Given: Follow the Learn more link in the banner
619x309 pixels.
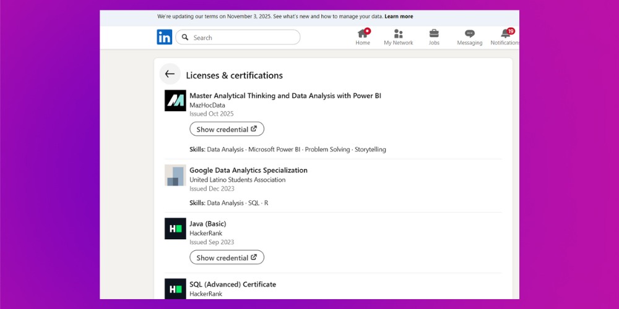Looking at the screenshot, I should point(399,17).
